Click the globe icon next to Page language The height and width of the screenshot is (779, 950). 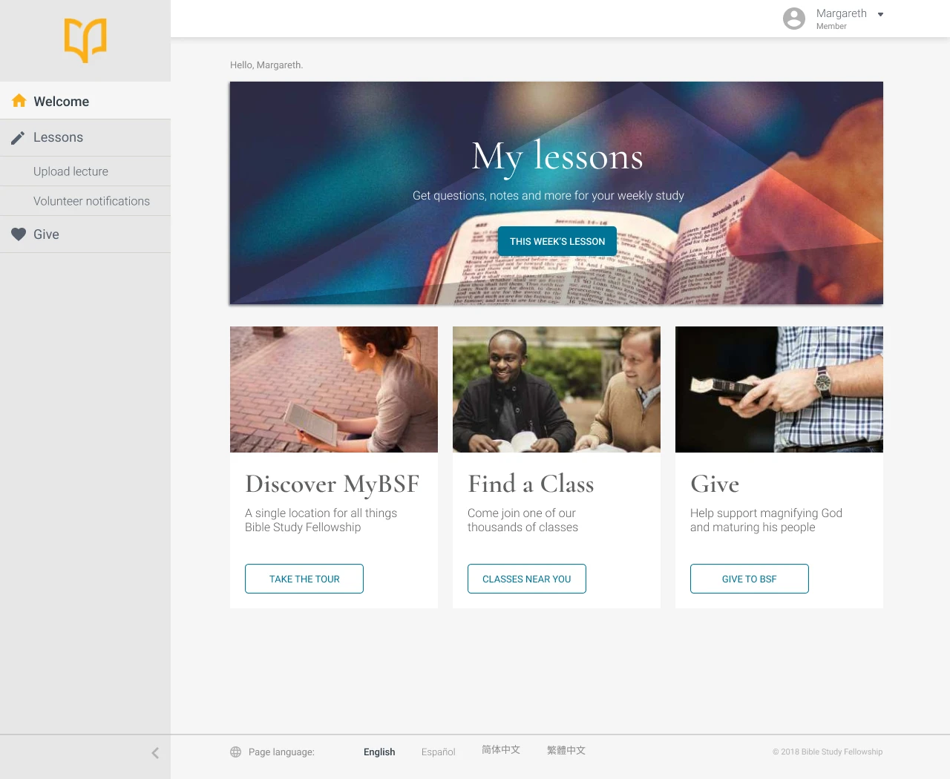tap(236, 752)
